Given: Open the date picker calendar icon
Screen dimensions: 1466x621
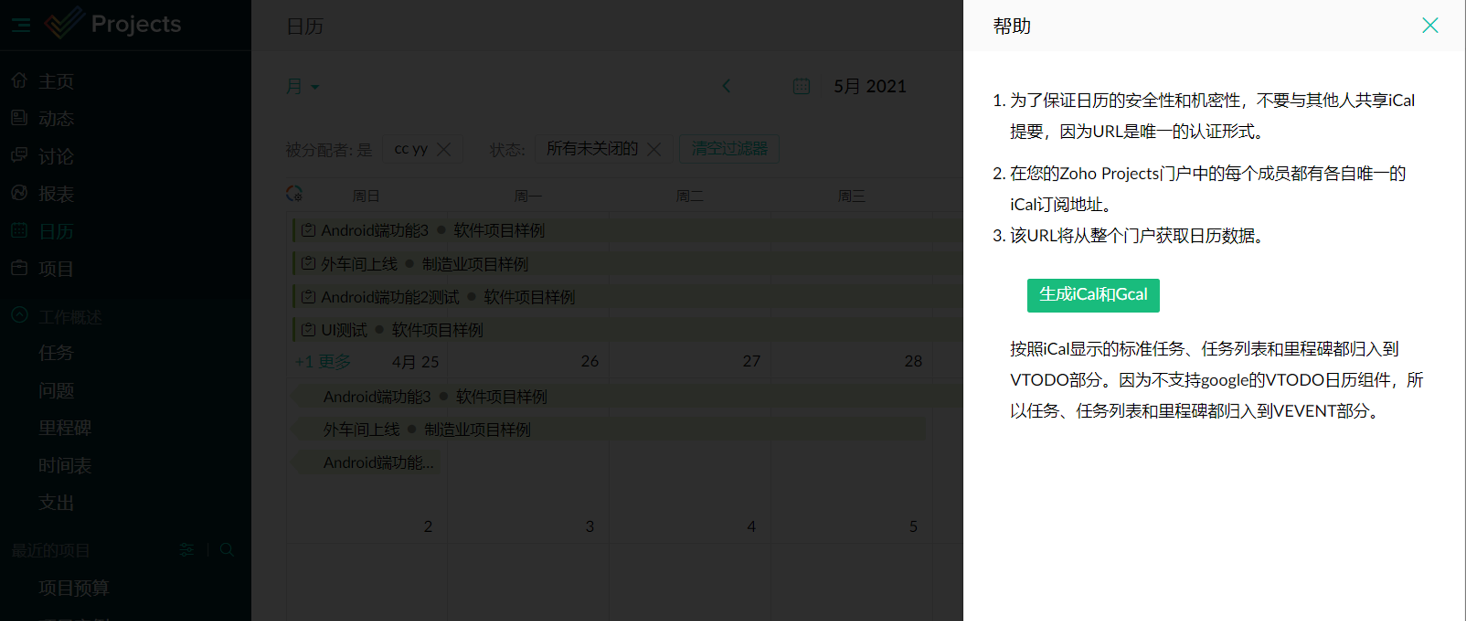Looking at the screenshot, I should (801, 86).
